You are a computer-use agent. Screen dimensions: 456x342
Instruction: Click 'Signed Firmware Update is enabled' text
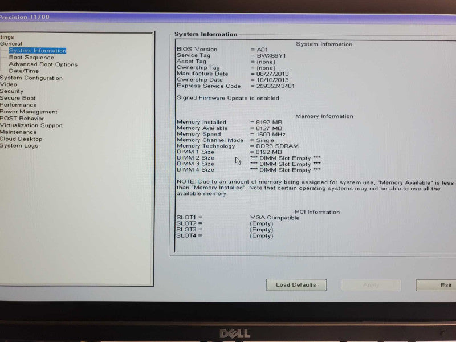coord(227,98)
